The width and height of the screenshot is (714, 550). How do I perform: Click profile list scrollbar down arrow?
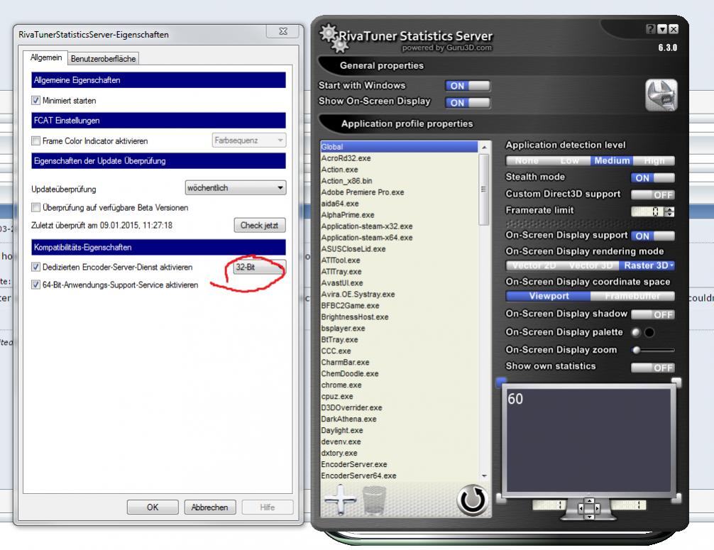pos(484,475)
